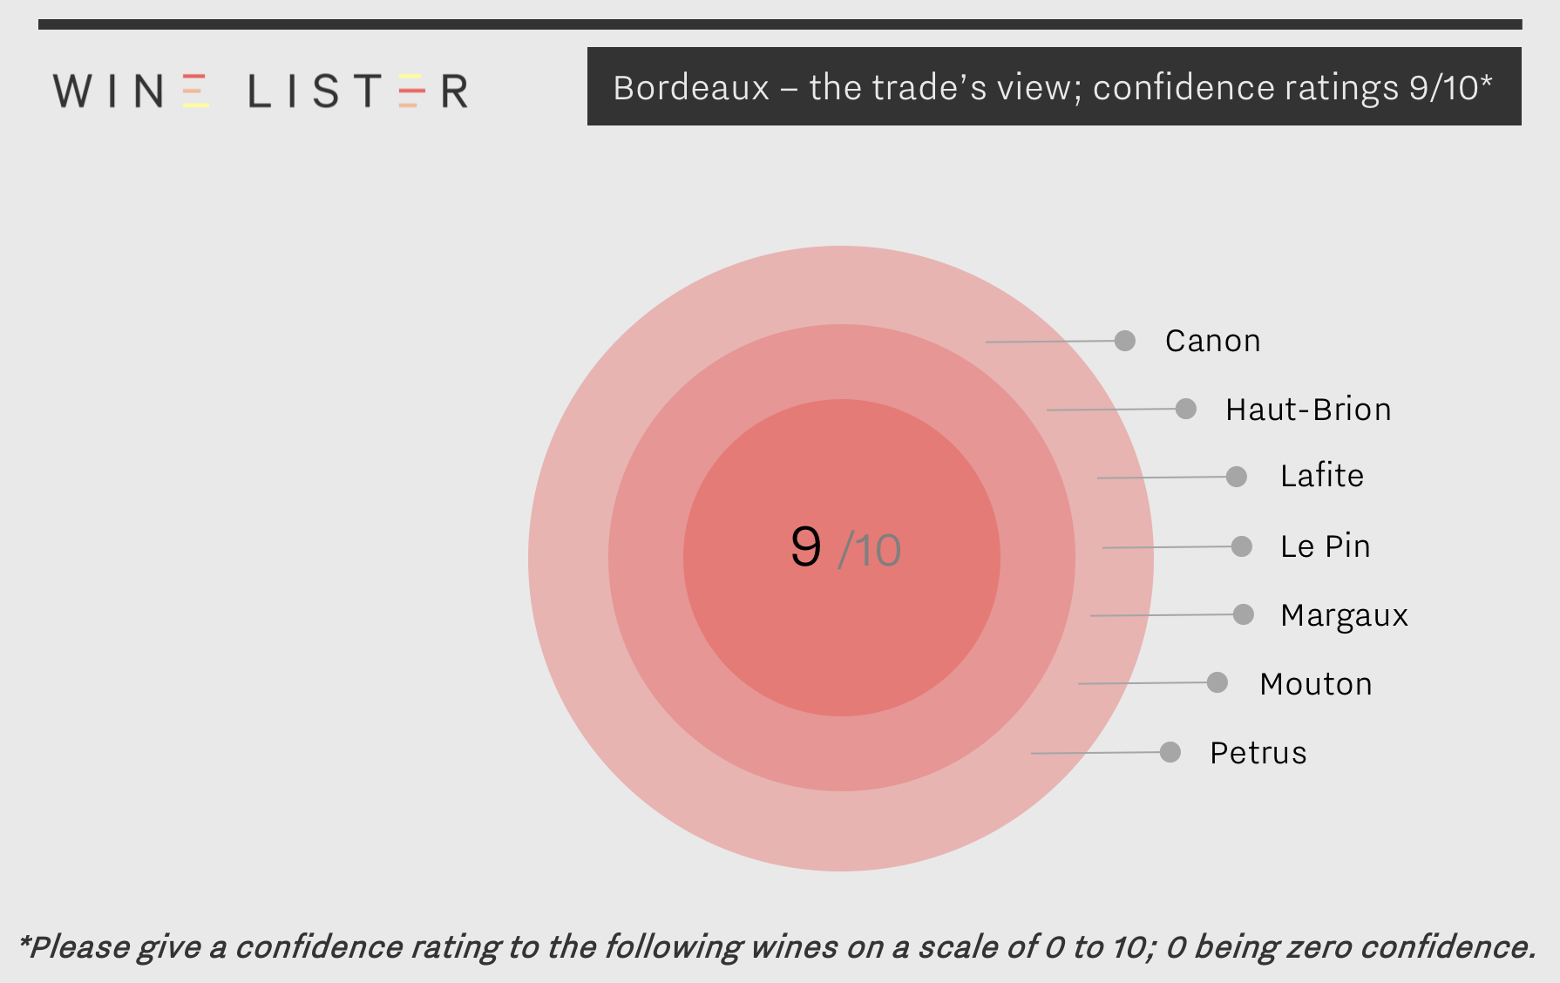Image resolution: width=1560 pixels, height=983 pixels.
Task: Select the Lafite wine label
Action: coord(1322,476)
